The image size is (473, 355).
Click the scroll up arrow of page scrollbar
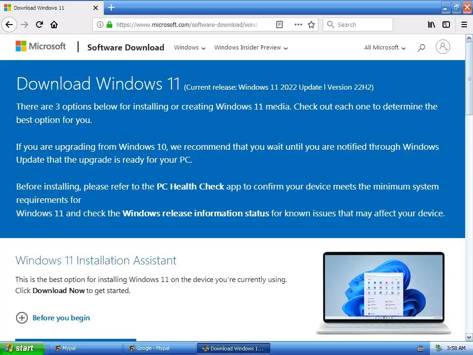469,38
